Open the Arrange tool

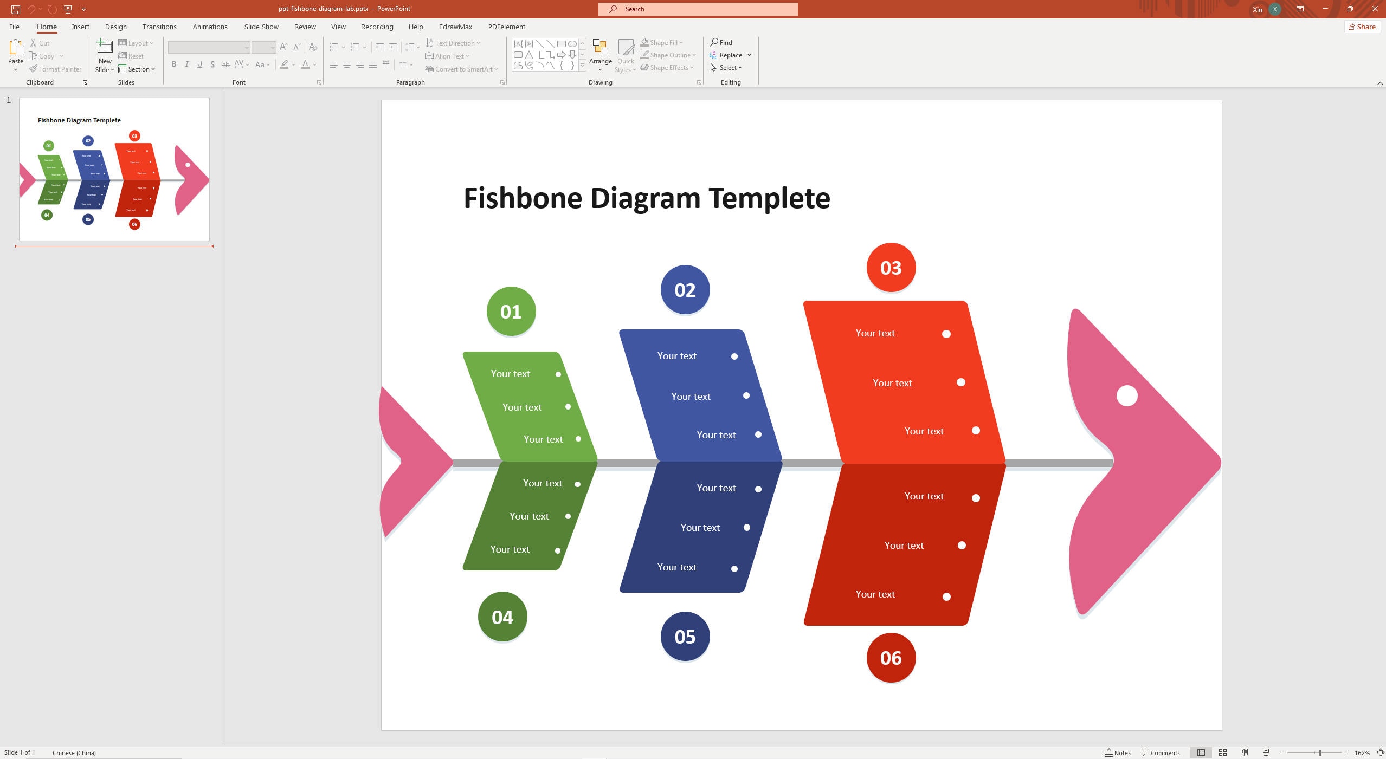[599, 55]
